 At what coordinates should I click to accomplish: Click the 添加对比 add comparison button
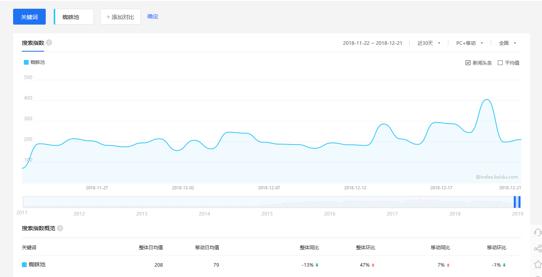(120, 17)
